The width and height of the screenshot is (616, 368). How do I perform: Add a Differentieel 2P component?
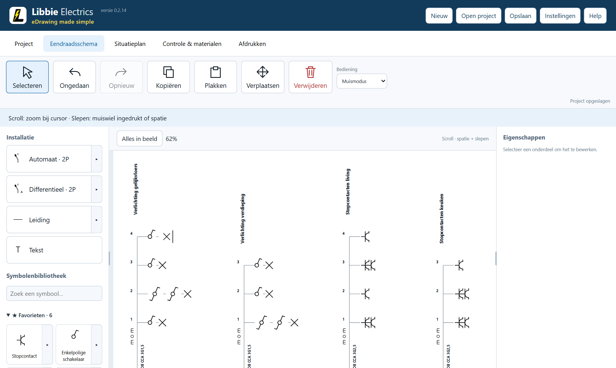(49, 189)
